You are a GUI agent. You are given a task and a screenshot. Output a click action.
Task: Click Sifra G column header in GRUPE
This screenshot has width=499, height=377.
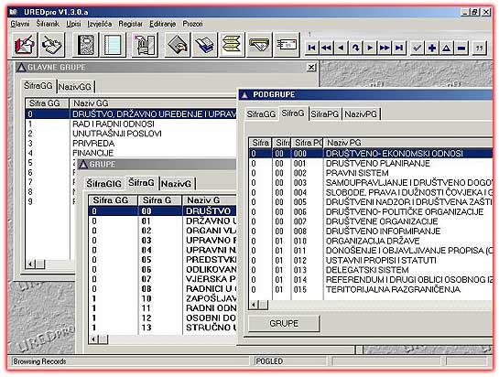pos(159,200)
